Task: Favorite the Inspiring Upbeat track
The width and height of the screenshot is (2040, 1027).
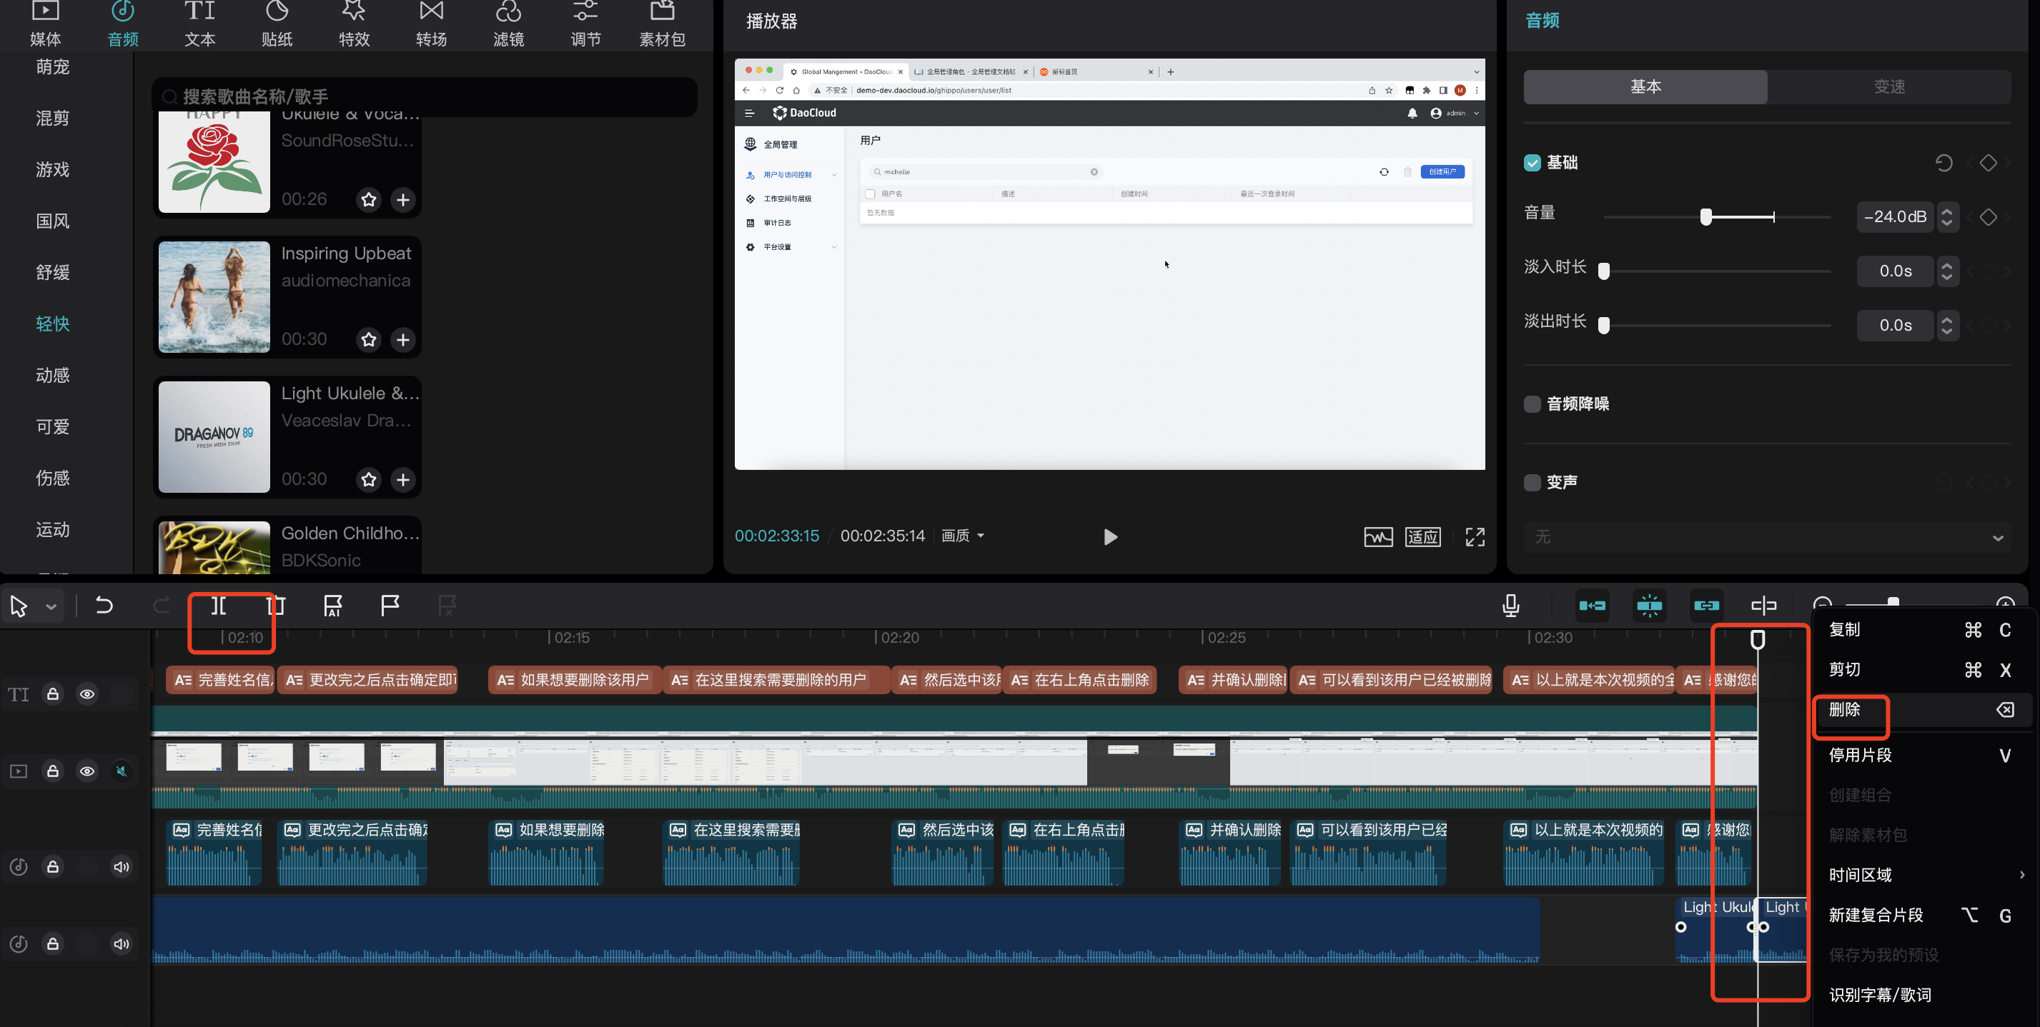Action: [368, 339]
